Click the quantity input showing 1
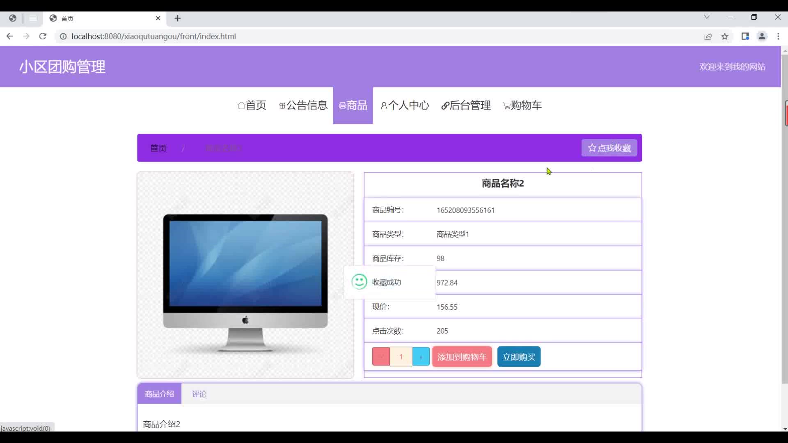Image resolution: width=788 pixels, height=443 pixels. (401, 356)
